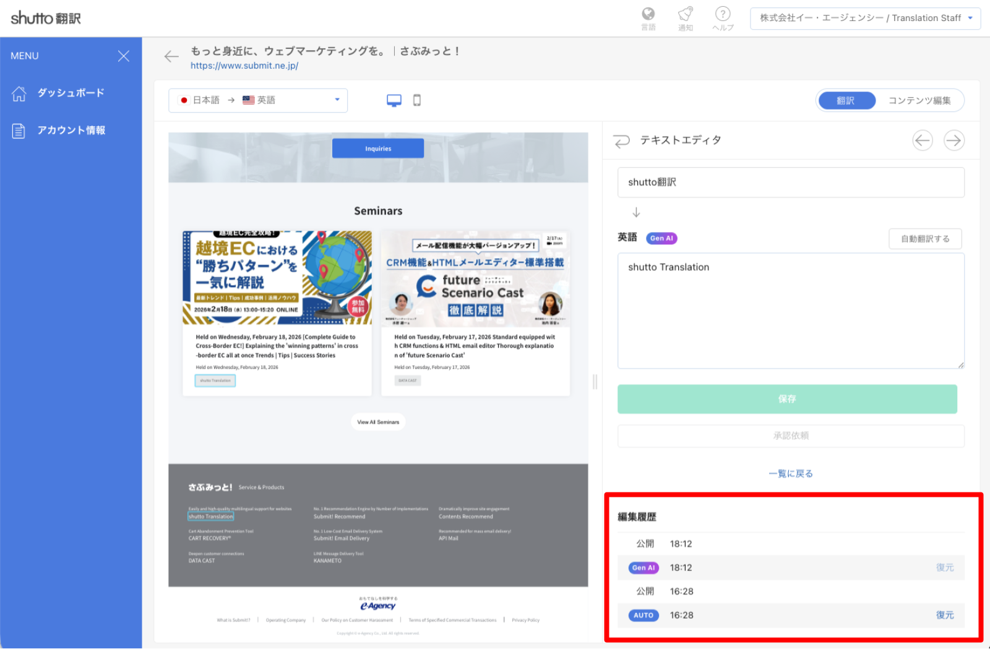Click inside the shutto Translation text area
The width and height of the screenshot is (990, 649).
click(x=790, y=309)
